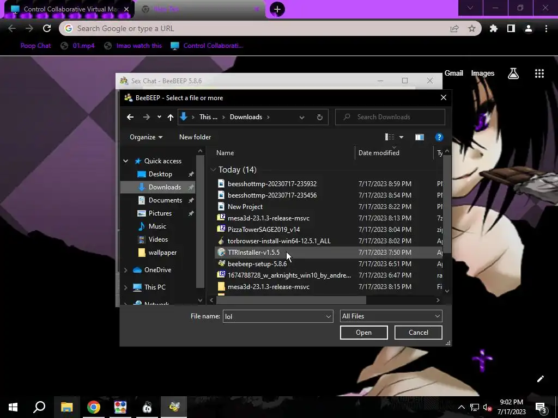Bookmark this page with star icon
Image resolution: width=558 pixels, height=418 pixels.
pos(471,28)
